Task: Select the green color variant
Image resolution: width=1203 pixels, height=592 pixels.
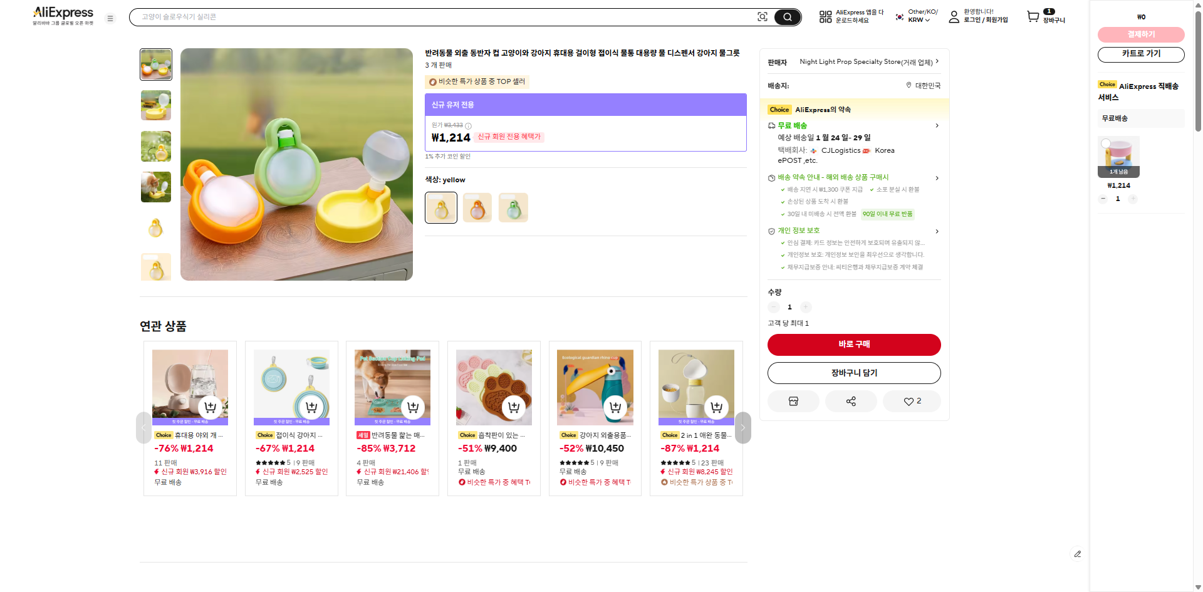Action: [513, 208]
